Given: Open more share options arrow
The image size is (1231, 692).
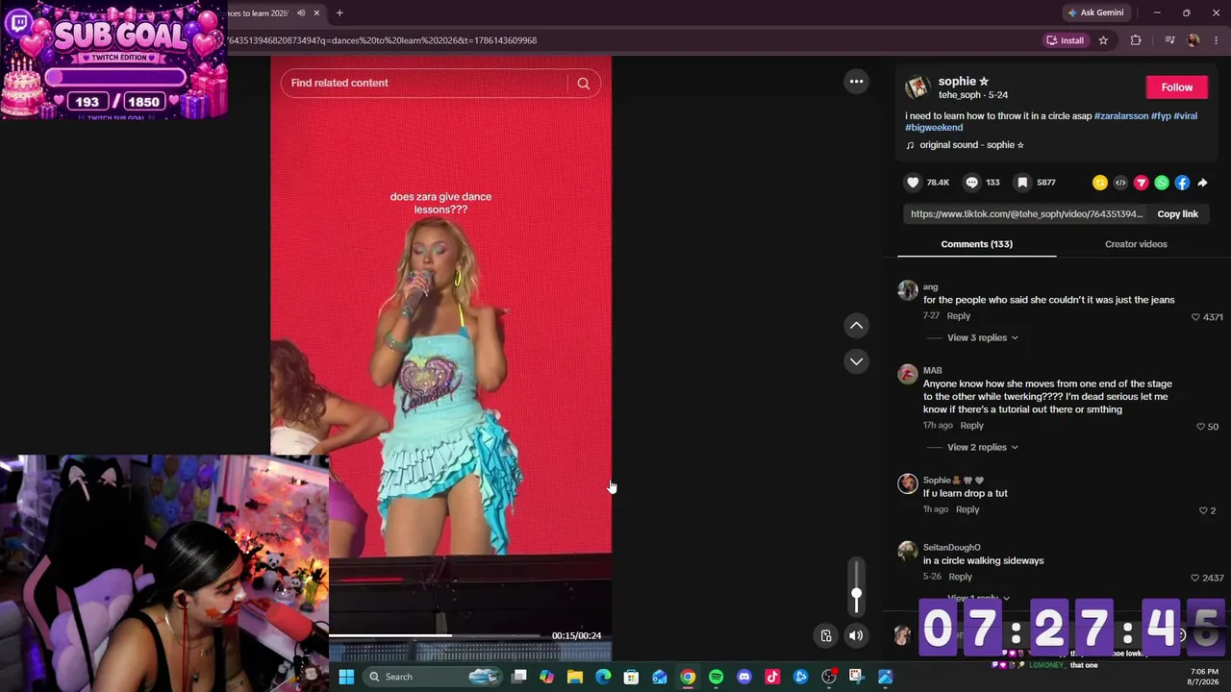Looking at the screenshot, I should [1202, 183].
